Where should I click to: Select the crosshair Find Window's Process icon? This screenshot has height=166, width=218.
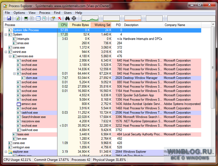(74, 18)
